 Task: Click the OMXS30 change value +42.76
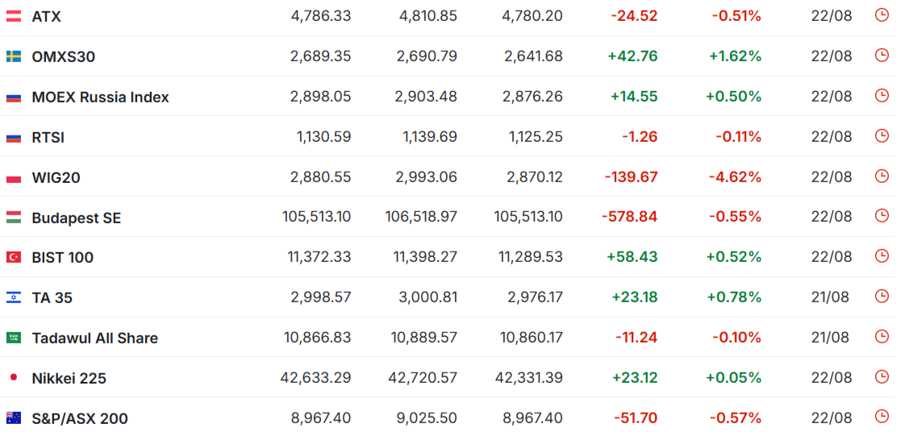click(632, 56)
